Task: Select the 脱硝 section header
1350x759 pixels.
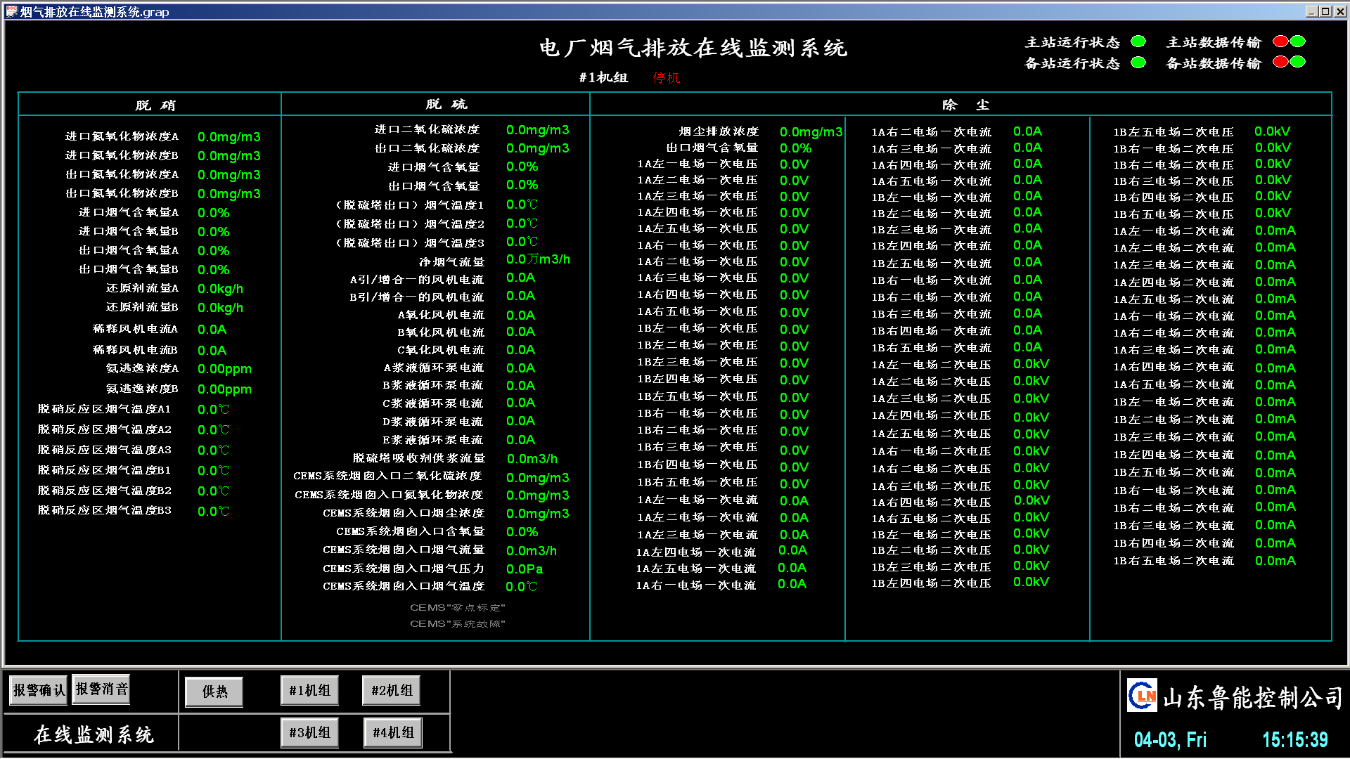Action: tap(155, 105)
